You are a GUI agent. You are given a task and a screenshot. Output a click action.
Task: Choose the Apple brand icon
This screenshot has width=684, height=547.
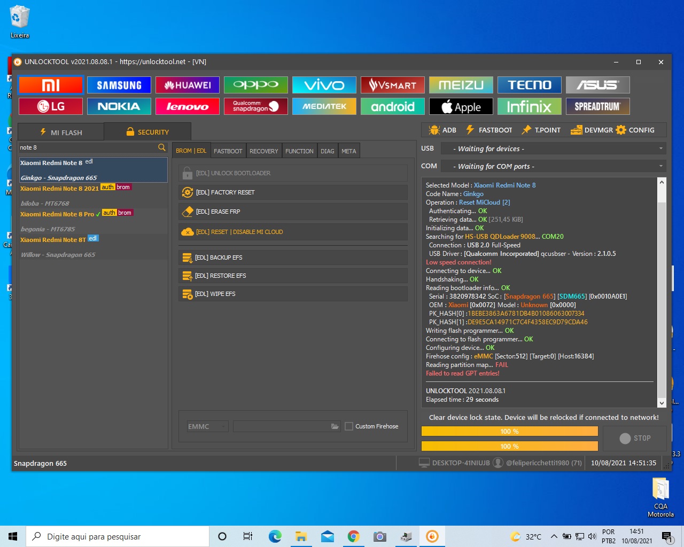tap(461, 106)
